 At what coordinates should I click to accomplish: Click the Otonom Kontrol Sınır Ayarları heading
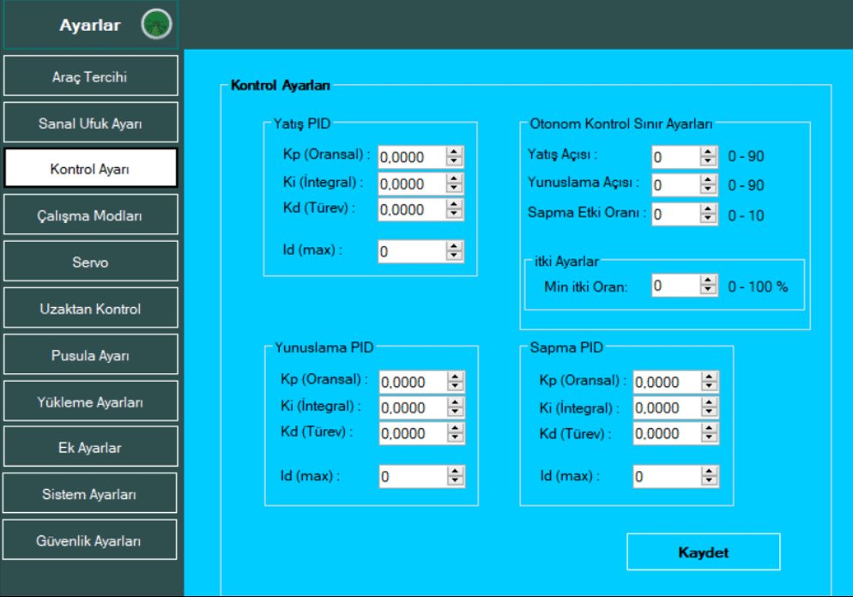620,124
